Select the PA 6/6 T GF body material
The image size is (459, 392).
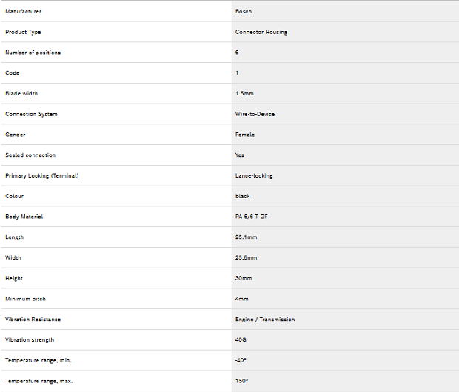click(x=252, y=217)
